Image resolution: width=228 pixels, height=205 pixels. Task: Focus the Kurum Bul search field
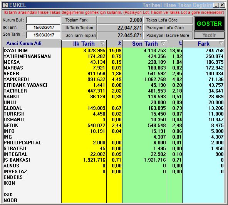[x=44, y=20]
